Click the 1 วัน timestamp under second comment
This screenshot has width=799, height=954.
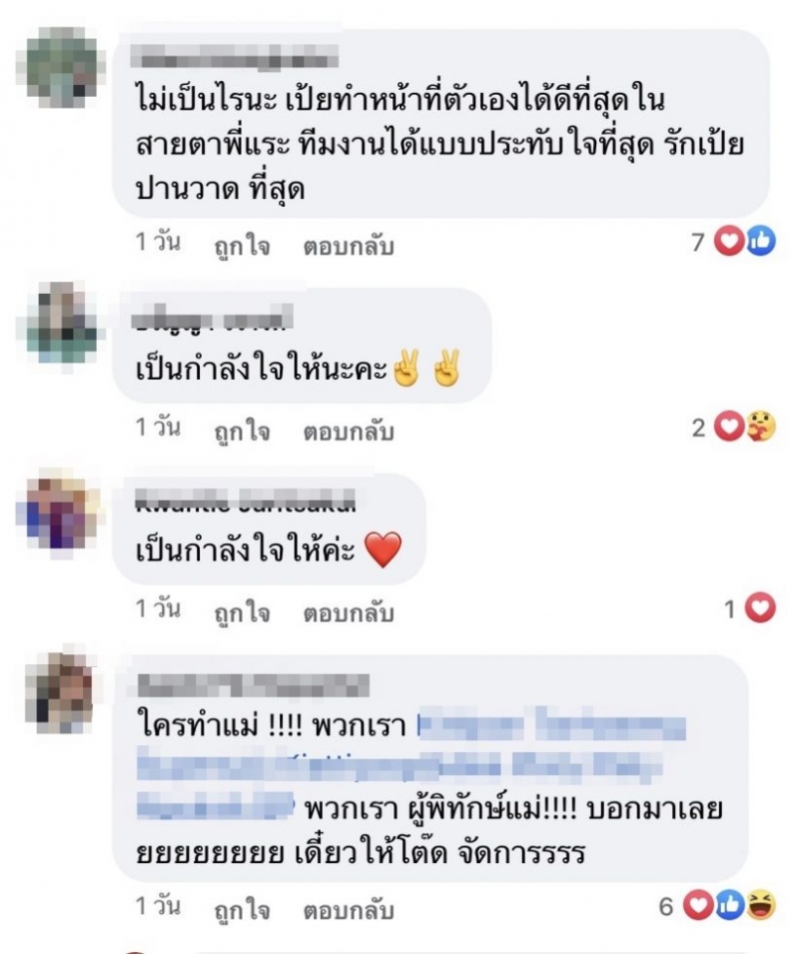[158, 428]
